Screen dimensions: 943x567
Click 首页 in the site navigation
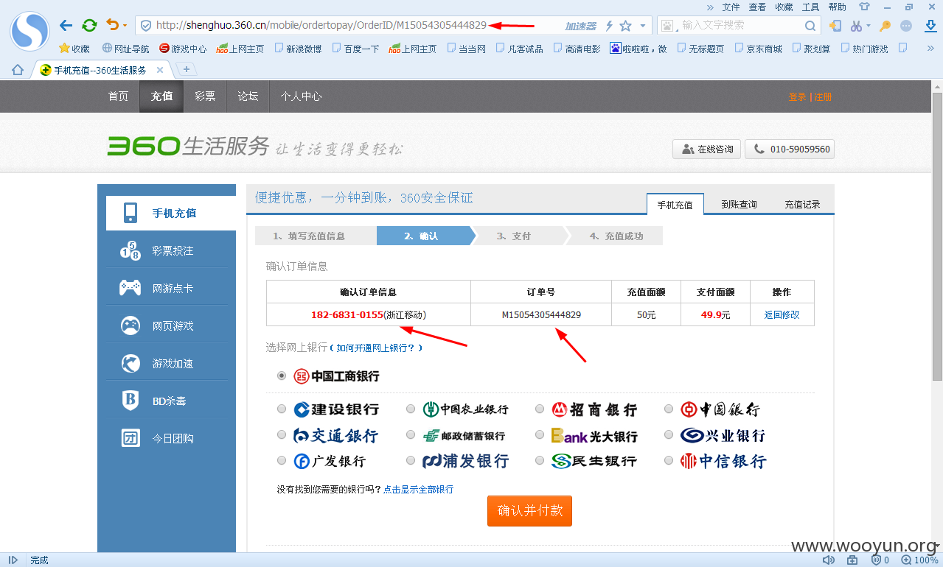tap(118, 96)
